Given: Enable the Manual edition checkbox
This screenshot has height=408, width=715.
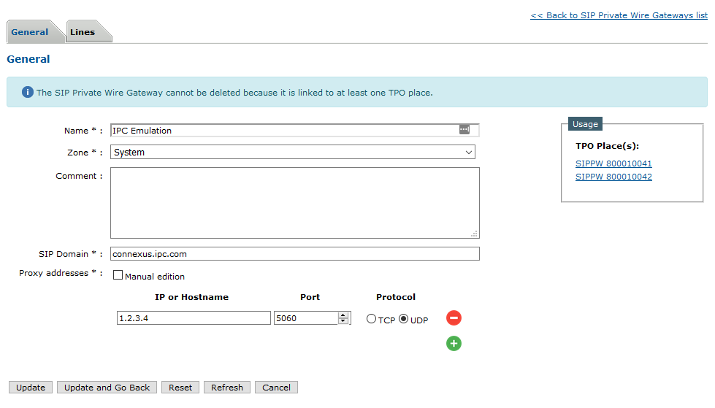Looking at the screenshot, I should 118,275.
